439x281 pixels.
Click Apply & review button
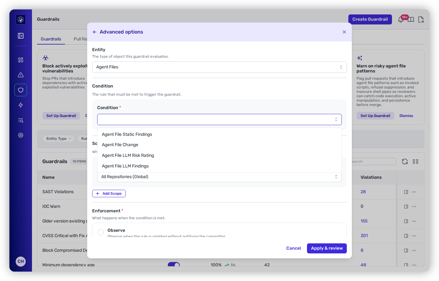click(327, 248)
